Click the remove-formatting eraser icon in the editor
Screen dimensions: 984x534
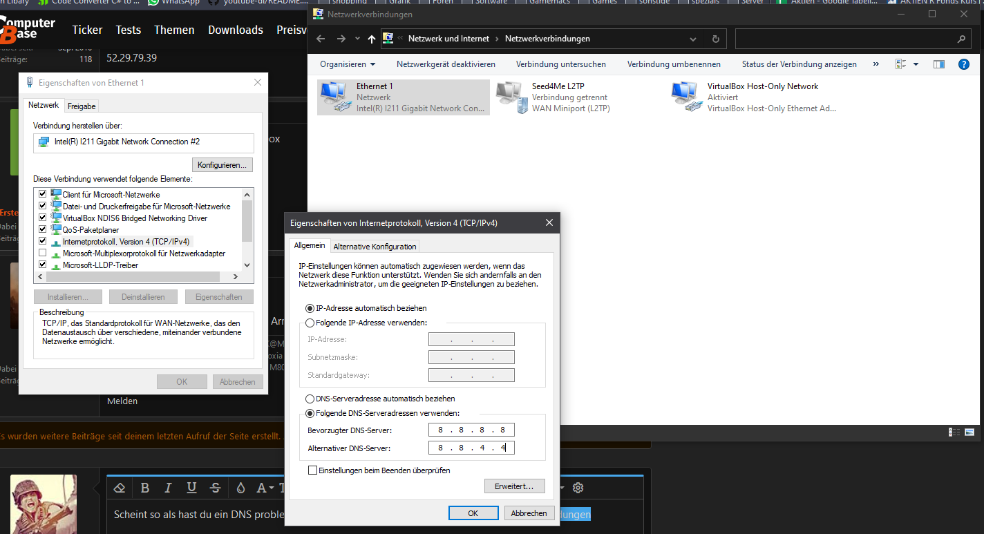119,487
